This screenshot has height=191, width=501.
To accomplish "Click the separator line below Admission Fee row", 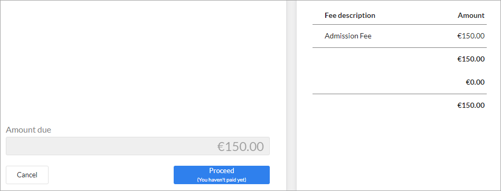I will coord(400,48).
